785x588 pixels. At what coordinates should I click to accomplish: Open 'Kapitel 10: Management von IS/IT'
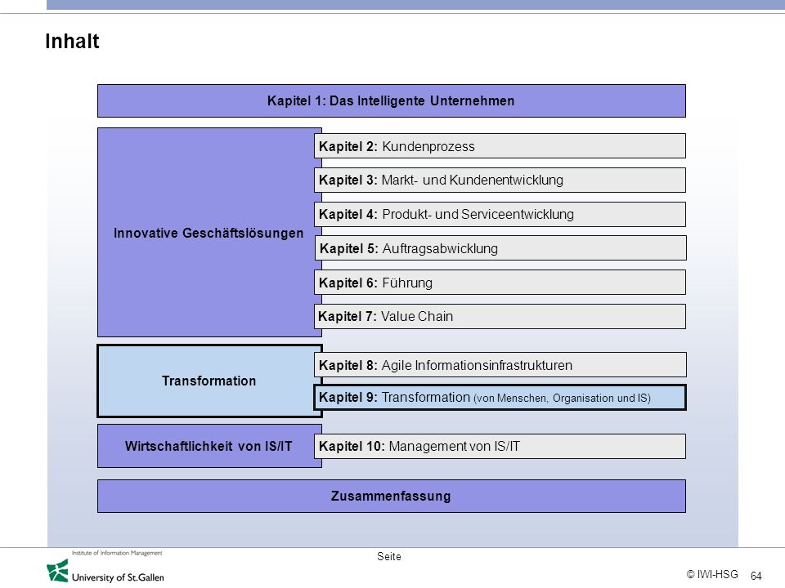tap(500, 446)
